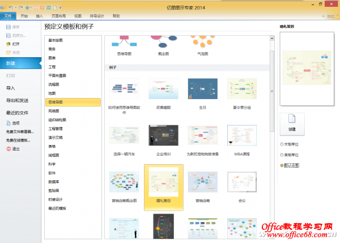Choose the 思维导图 template icon at top

point(124,41)
